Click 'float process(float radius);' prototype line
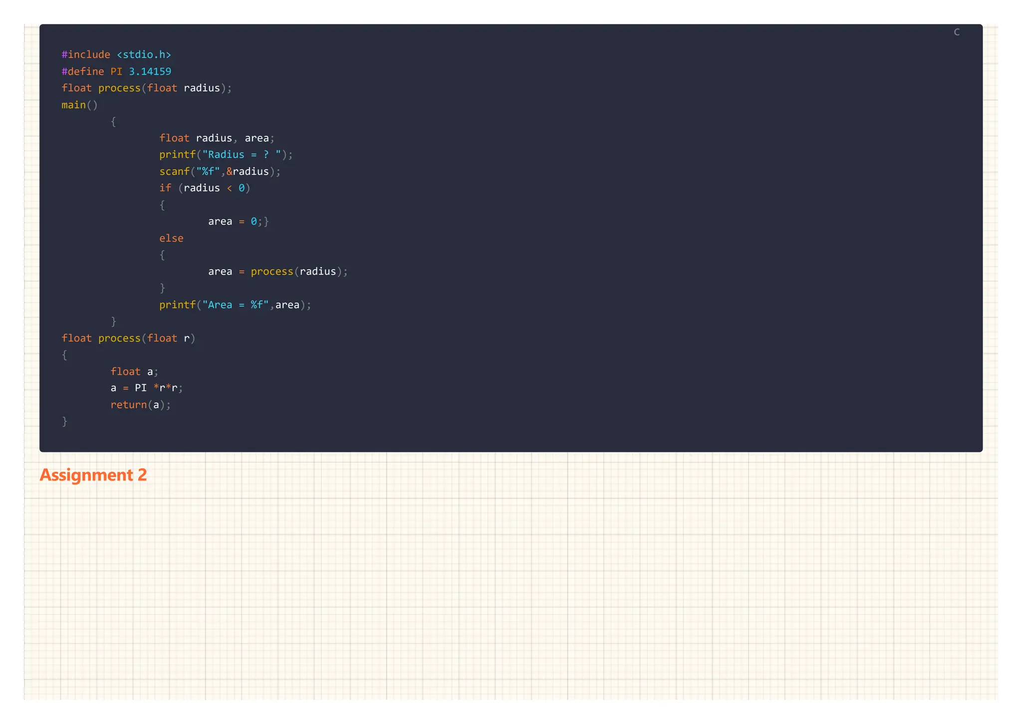The image size is (1022, 723). click(147, 88)
